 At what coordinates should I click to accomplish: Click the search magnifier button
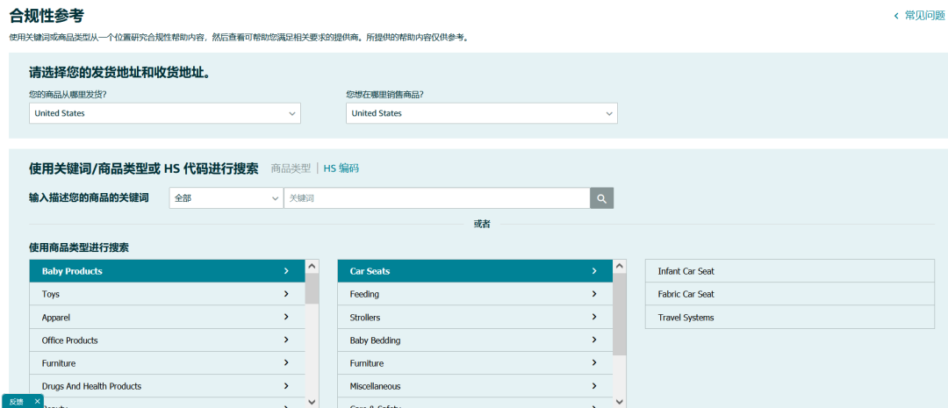(601, 198)
